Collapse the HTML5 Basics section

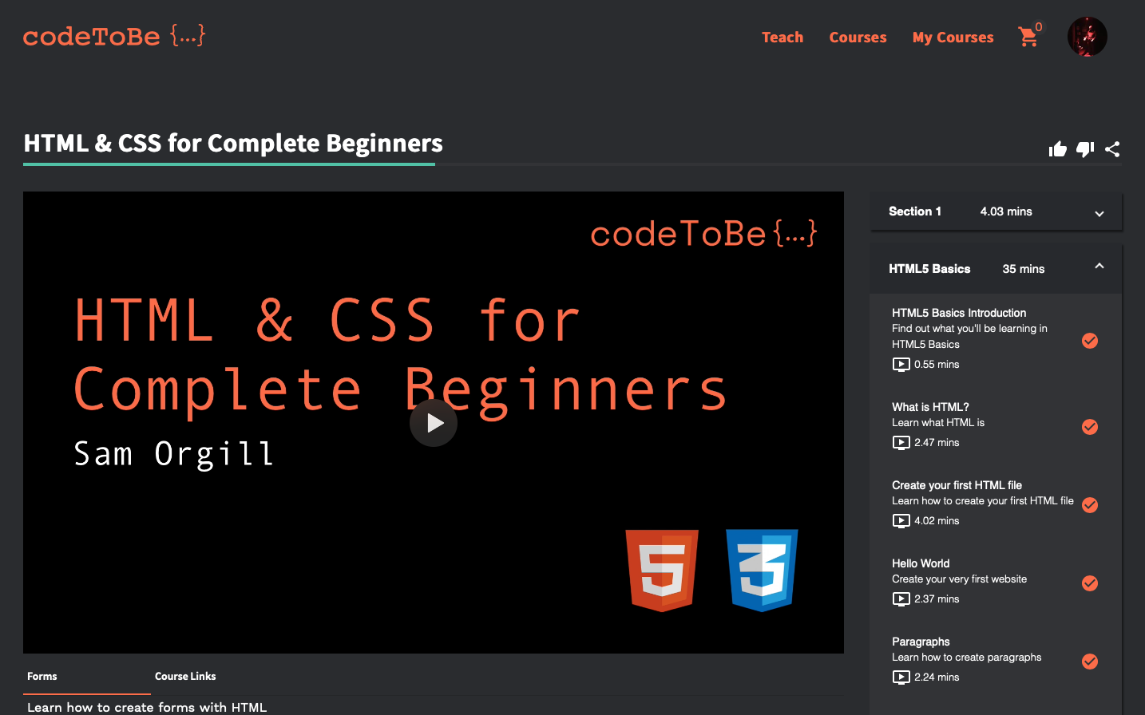(x=1099, y=266)
